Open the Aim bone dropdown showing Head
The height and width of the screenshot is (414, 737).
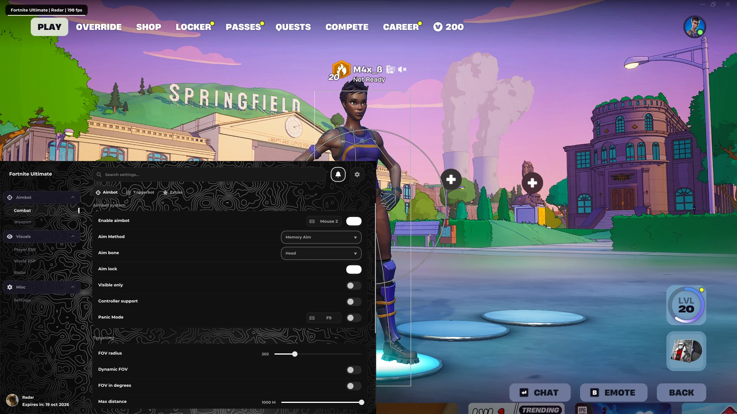321,253
